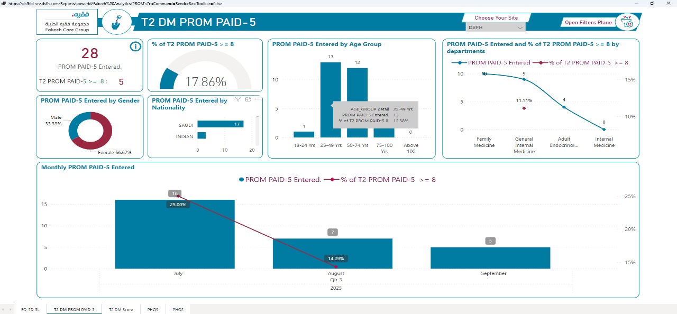Restore down the browser window
The width and height of the screenshot is (677, 314).
coord(652,3)
